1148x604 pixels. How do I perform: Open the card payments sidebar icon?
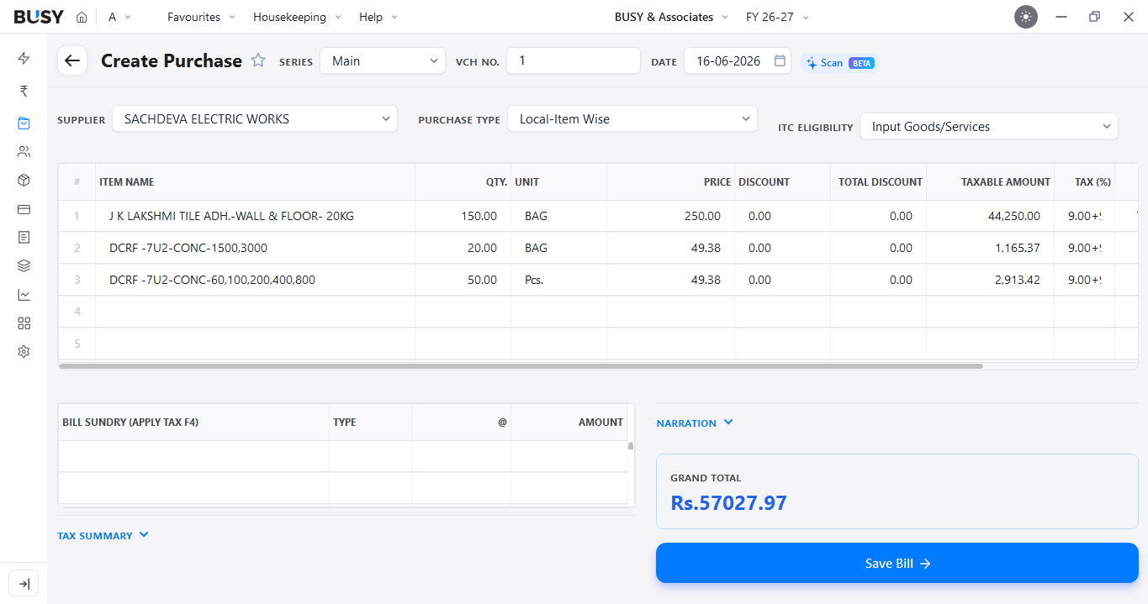[24, 208]
